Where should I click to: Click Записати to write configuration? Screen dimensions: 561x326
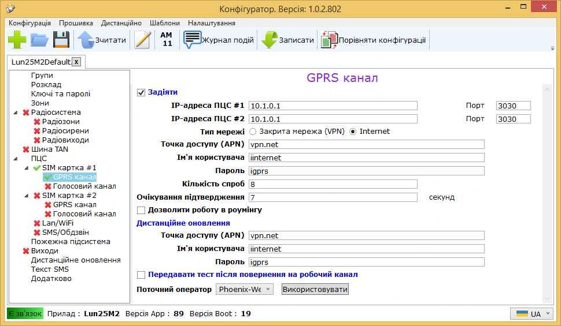click(x=287, y=40)
